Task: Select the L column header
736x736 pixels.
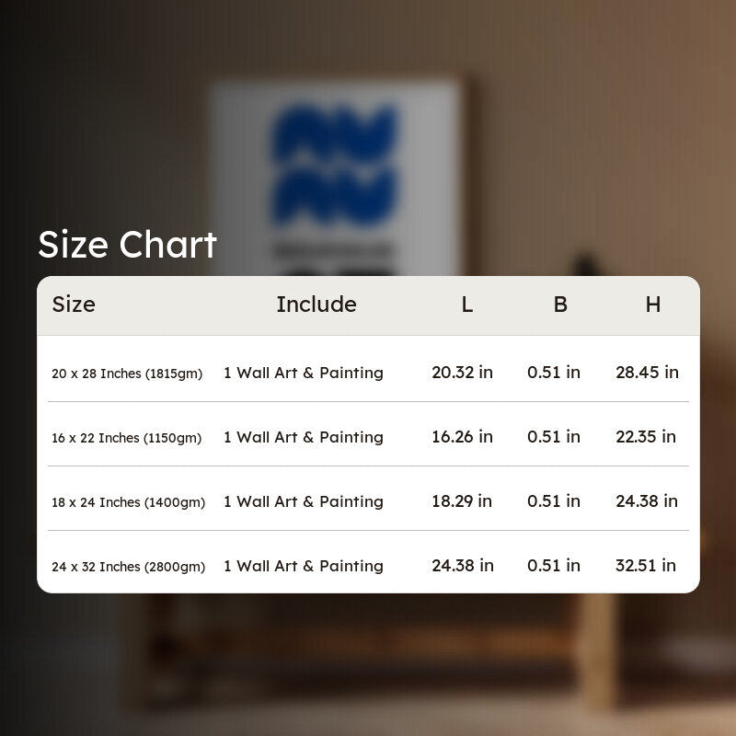Action: [466, 305]
